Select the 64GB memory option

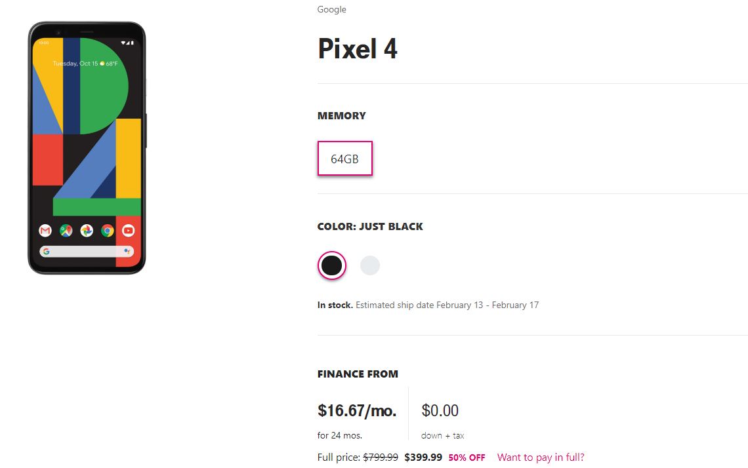point(345,158)
